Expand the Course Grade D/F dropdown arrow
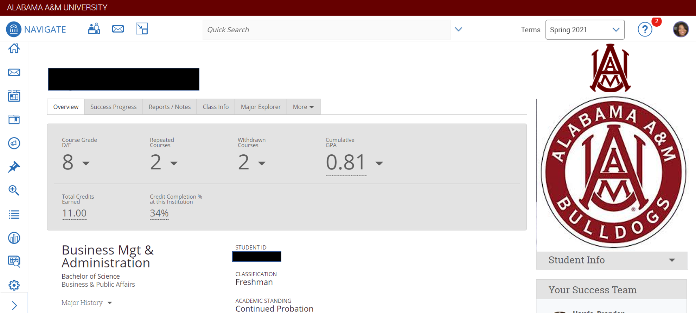This screenshot has width=696, height=313. click(86, 163)
